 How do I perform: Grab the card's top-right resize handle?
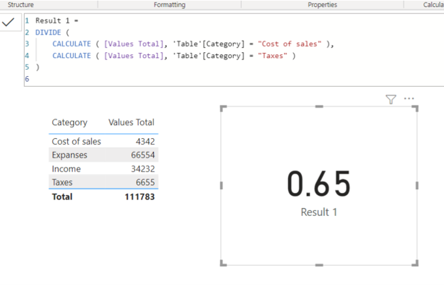(x=415, y=108)
